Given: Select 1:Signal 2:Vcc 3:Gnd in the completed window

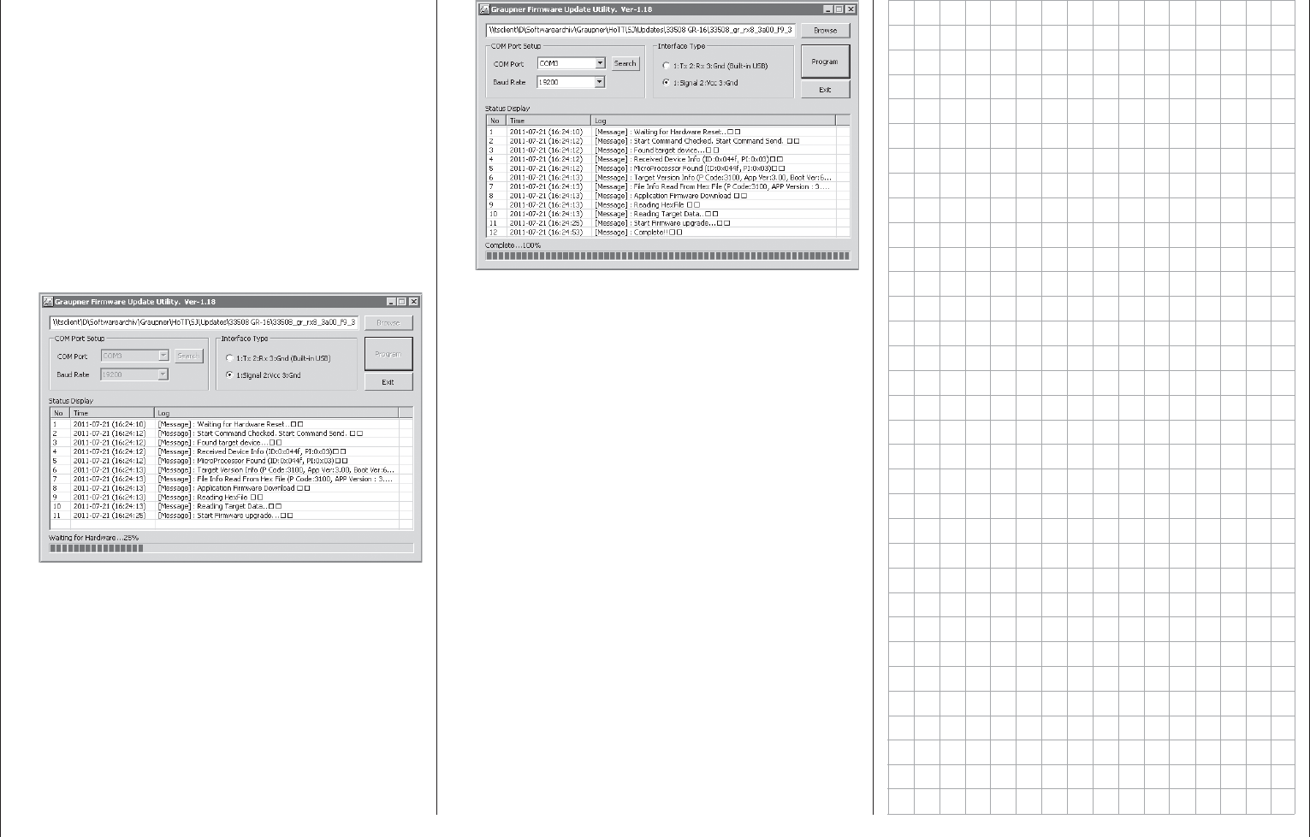Looking at the screenshot, I should point(667,83).
